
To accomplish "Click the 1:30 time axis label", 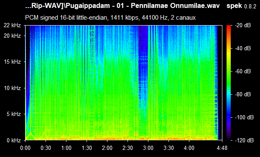I will (x=87, y=148).
